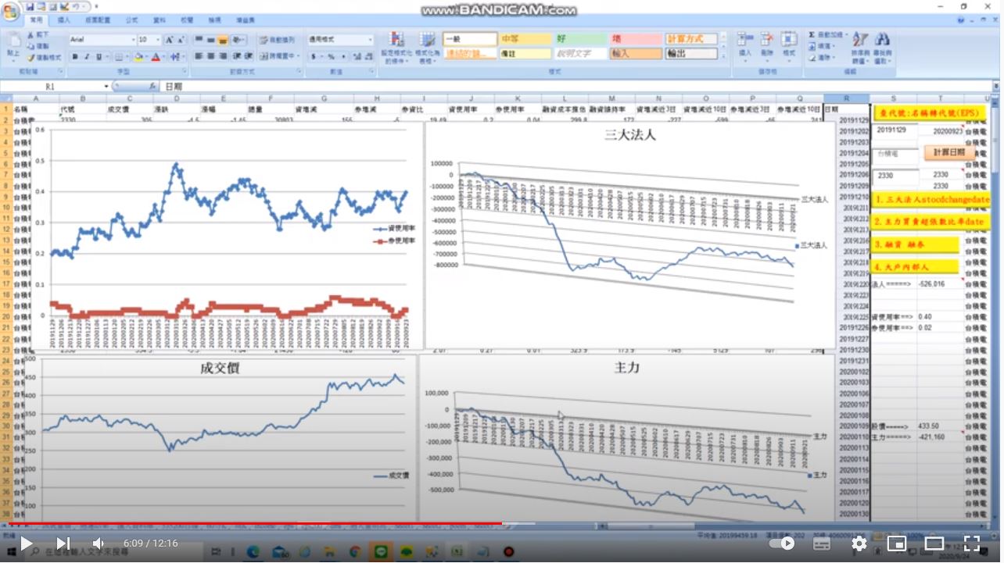
Task: Toggle Italic formatting
Action: point(87,57)
